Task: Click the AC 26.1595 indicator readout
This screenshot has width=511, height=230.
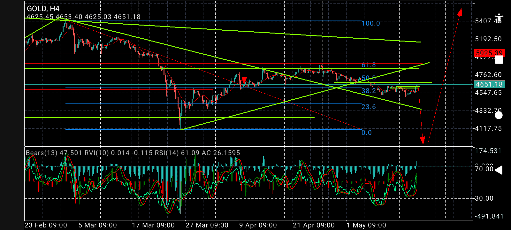Action: click(220, 153)
